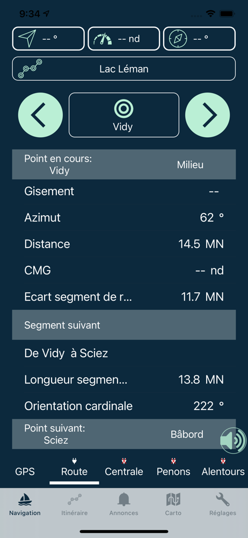Open Réglages wrench settings tab
248x538 pixels.
pyautogui.click(x=223, y=505)
